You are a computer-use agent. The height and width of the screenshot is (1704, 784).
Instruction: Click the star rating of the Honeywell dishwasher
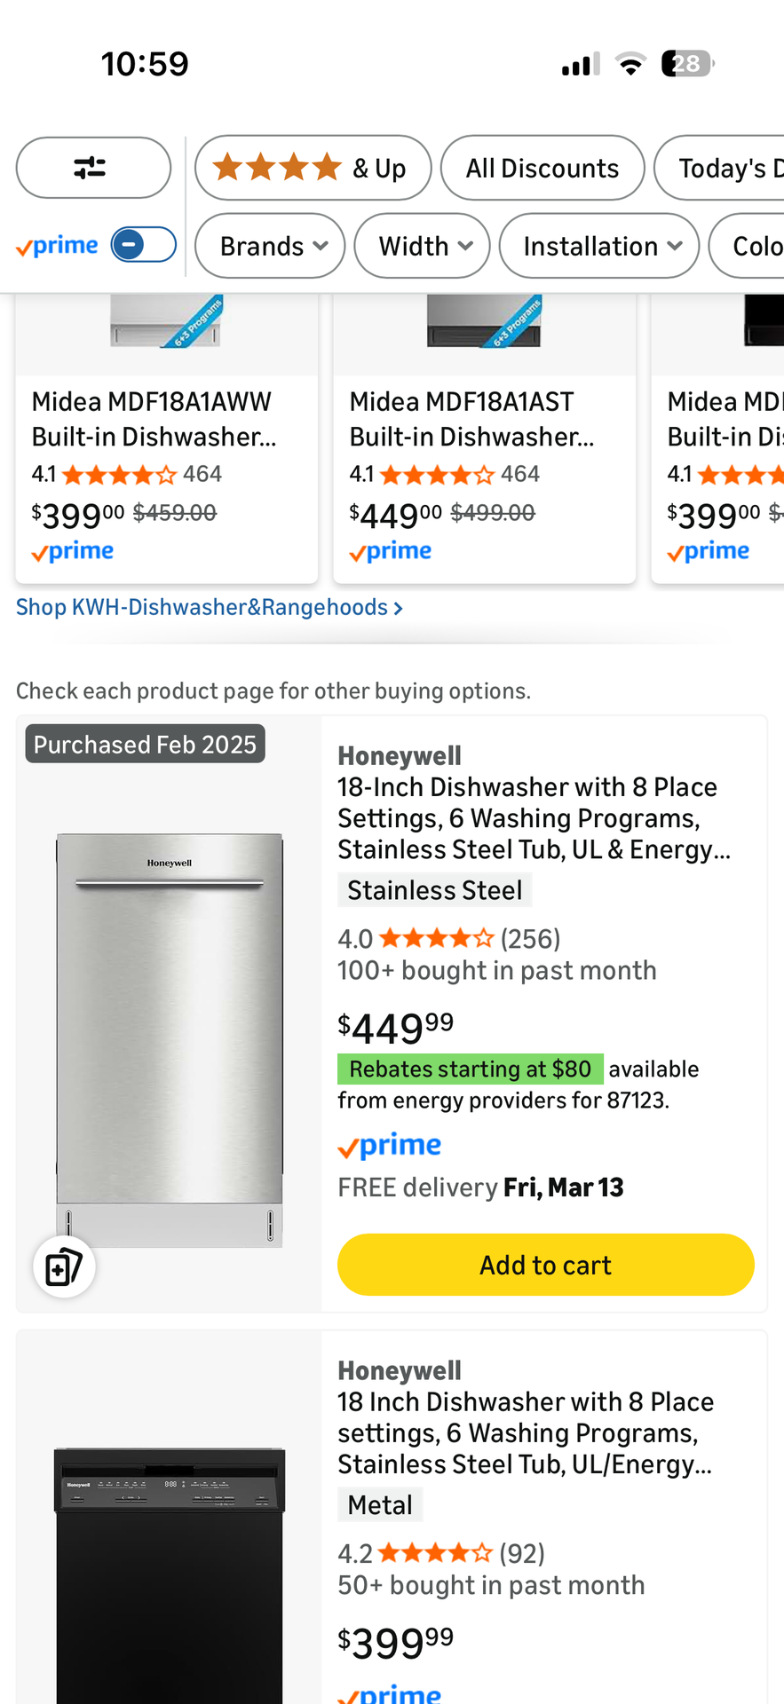coord(435,937)
